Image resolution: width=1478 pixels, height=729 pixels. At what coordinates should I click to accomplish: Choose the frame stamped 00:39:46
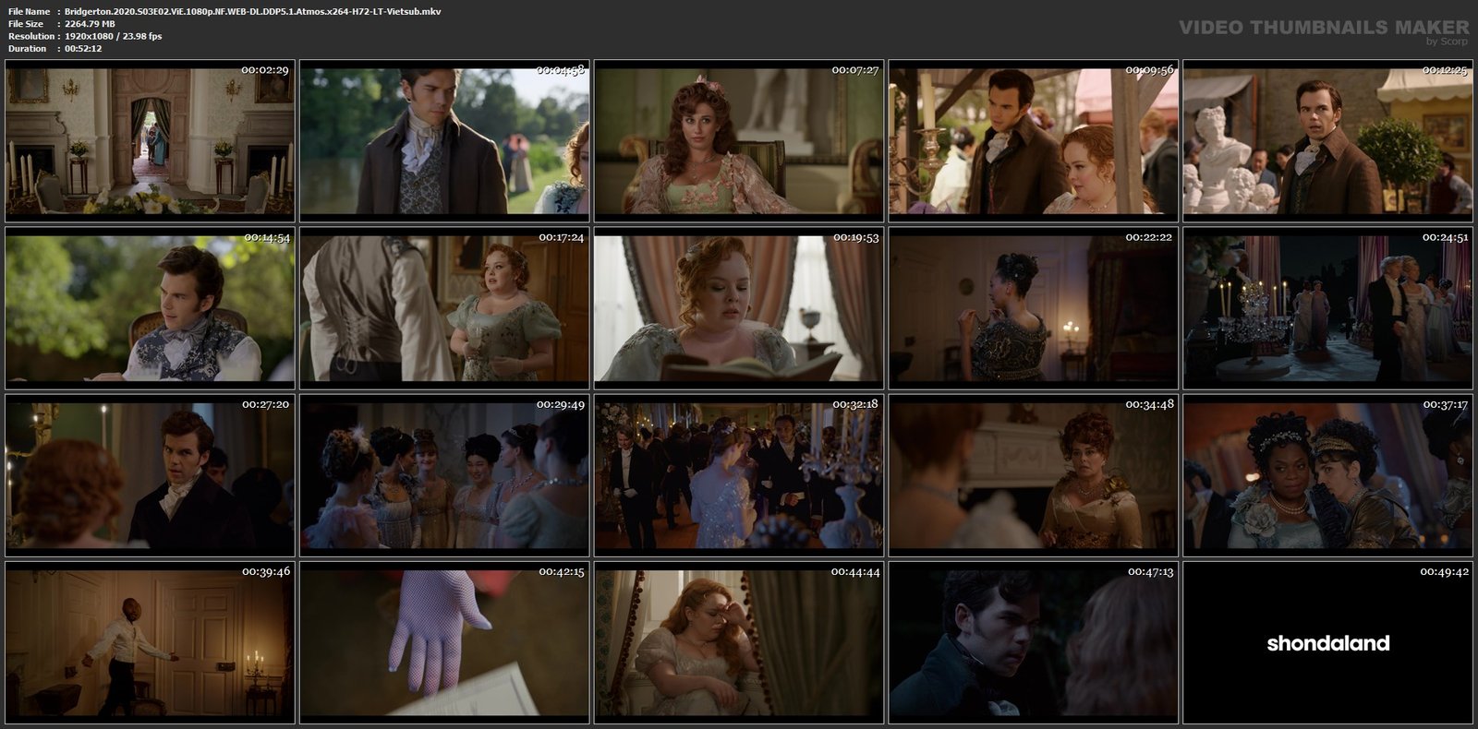coord(150,642)
